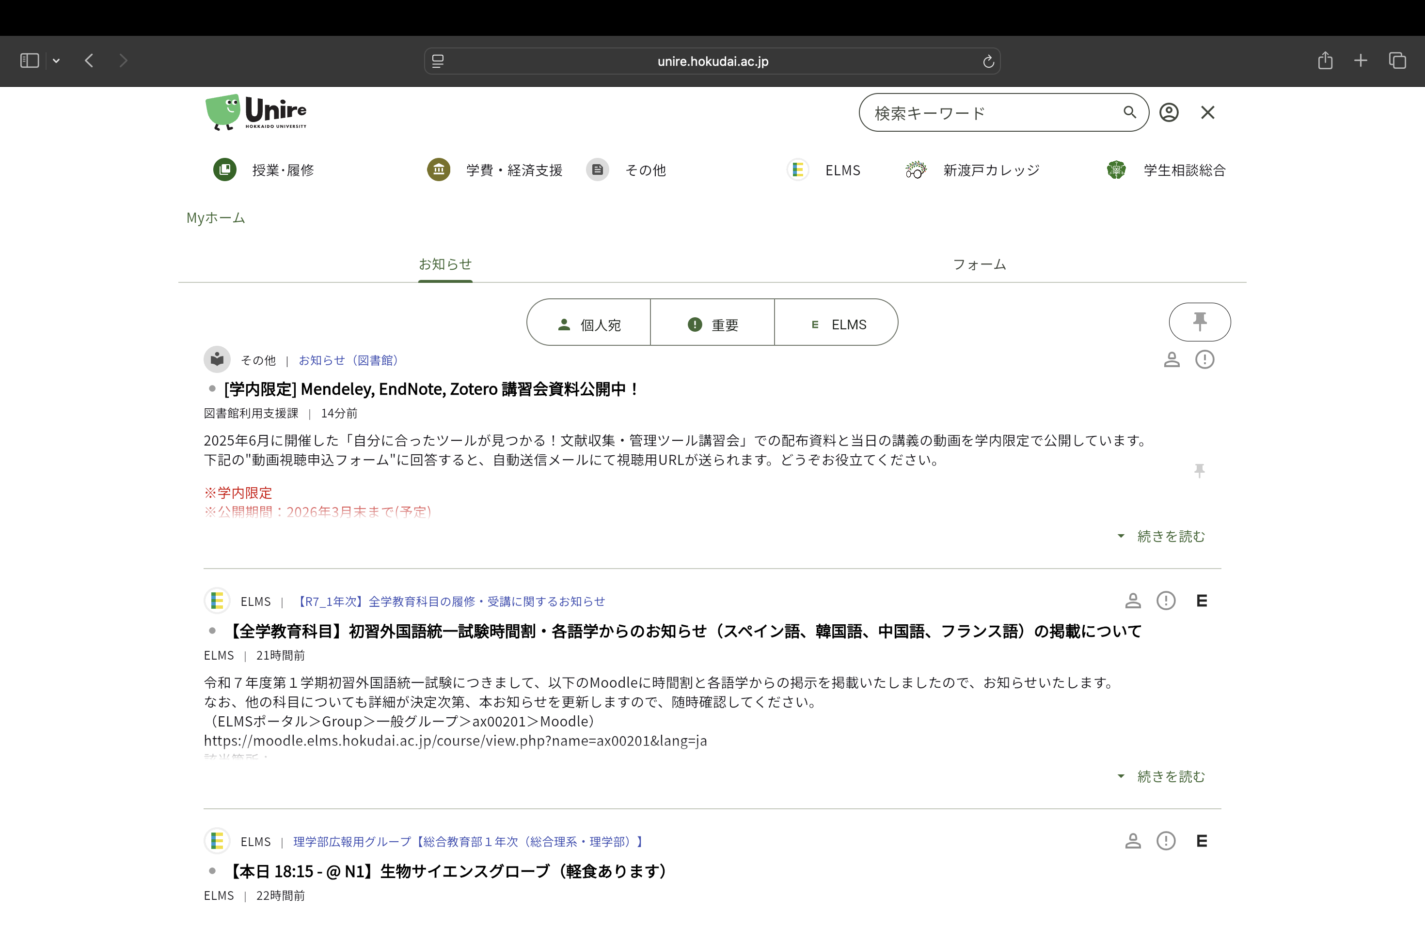Click the Myホーム breadcrumb
Screen dimensions: 1425x926
pos(216,218)
